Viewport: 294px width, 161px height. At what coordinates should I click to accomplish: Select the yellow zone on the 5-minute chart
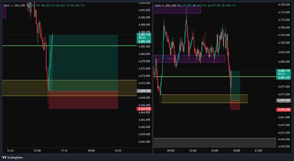click(205, 99)
